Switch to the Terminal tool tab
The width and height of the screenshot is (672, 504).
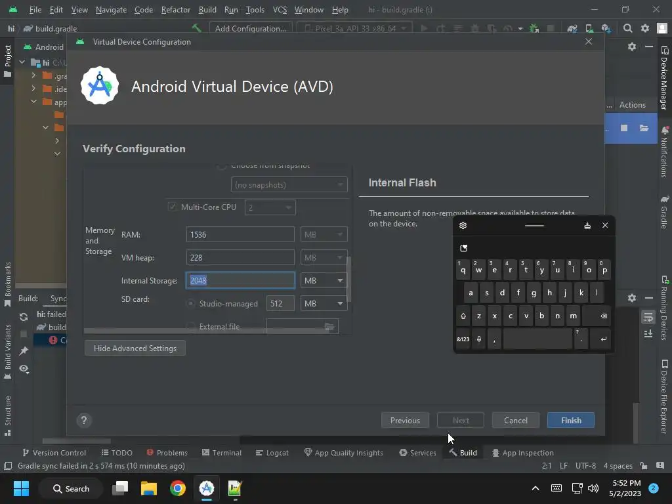[x=222, y=453]
